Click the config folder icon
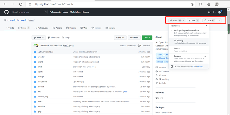 (35, 72)
